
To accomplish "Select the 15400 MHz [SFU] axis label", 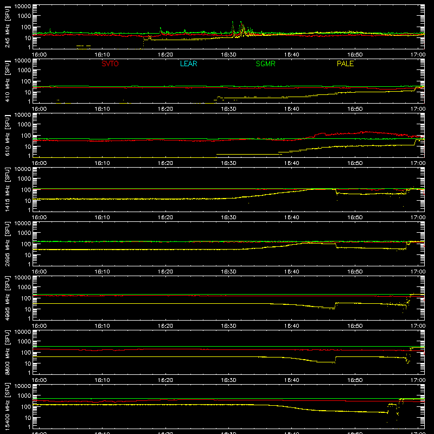I will [7, 406].
